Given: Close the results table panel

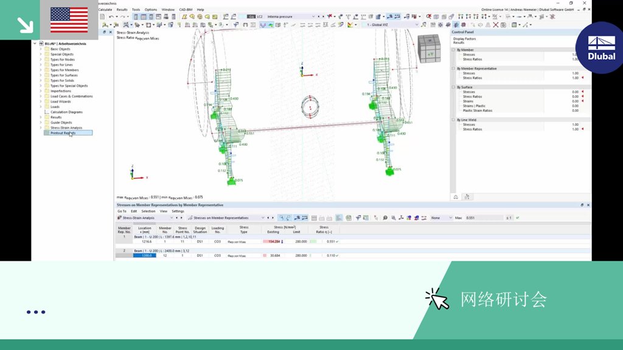Looking at the screenshot, I should point(588,205).
